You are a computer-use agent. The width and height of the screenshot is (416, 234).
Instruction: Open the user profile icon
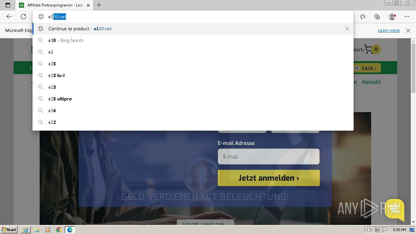click(392, 17)
